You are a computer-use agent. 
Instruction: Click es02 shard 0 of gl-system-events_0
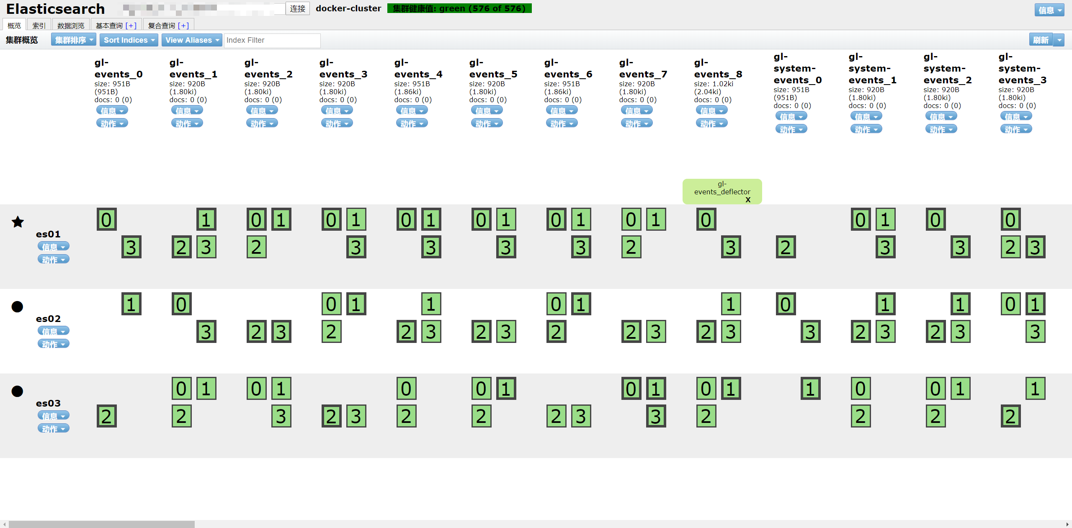785,304
